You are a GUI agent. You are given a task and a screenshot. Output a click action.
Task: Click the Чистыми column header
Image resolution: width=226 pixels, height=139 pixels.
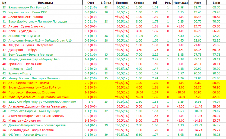180,3
